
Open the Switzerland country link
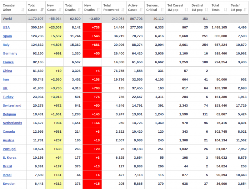click(12, 105)
